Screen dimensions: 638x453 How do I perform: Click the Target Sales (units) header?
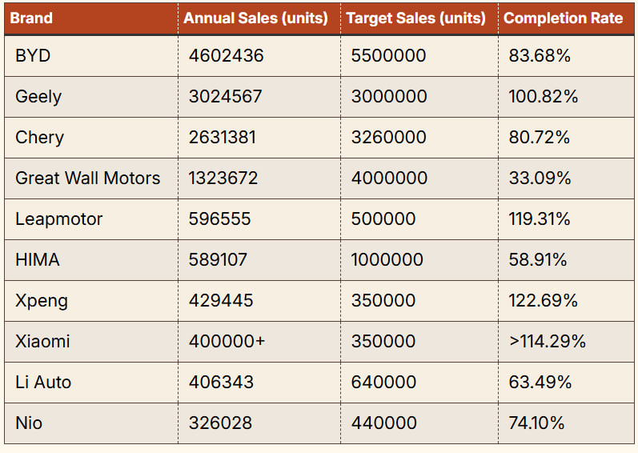tap(416, 18)
